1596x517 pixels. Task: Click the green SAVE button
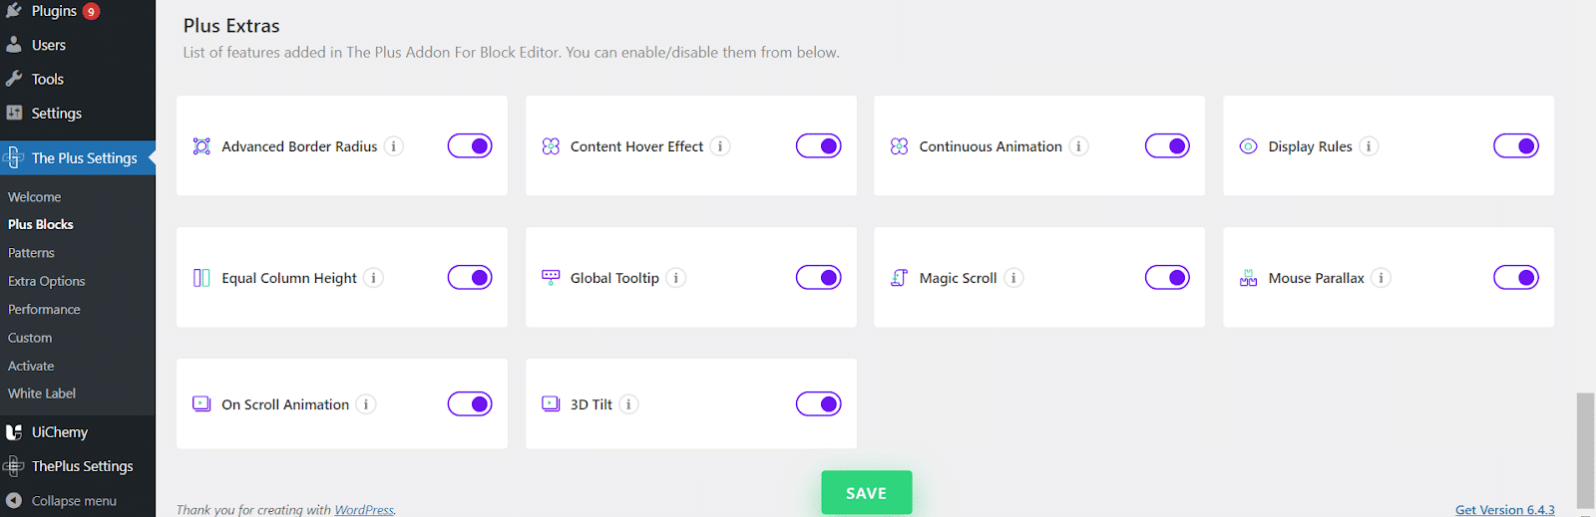866,493
